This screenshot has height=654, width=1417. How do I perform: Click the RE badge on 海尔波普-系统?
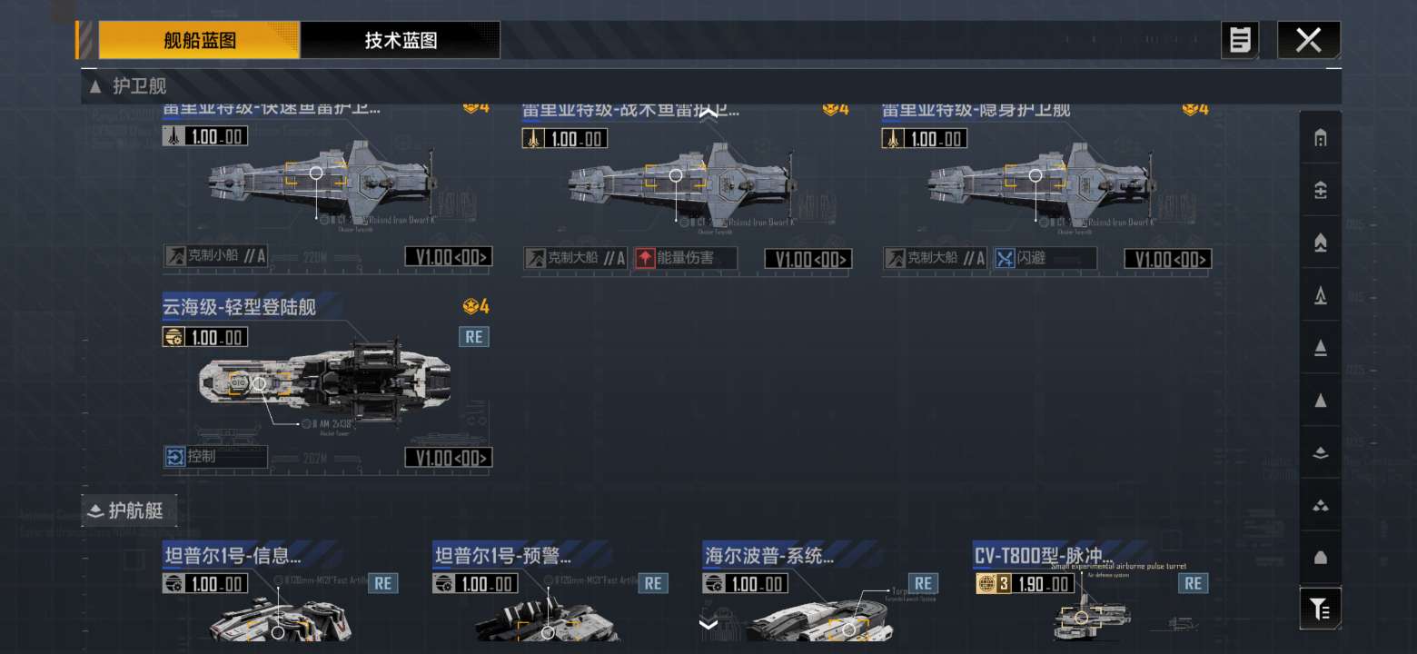tap(923, 583)
